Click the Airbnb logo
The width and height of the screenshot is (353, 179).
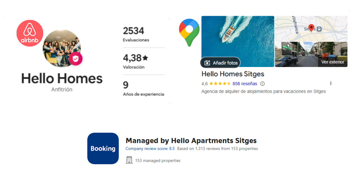pyautogui.click(x=30, y=33)
